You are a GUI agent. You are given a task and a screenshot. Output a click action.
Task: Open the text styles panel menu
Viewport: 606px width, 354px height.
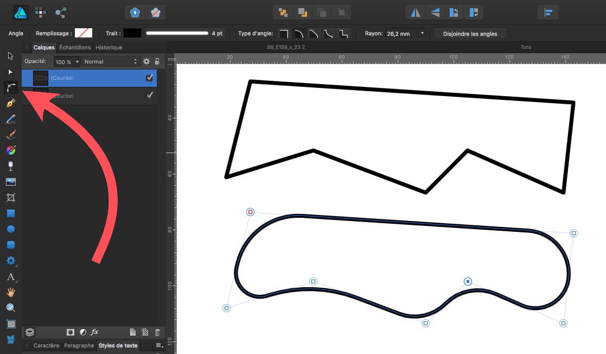[159, 345]
